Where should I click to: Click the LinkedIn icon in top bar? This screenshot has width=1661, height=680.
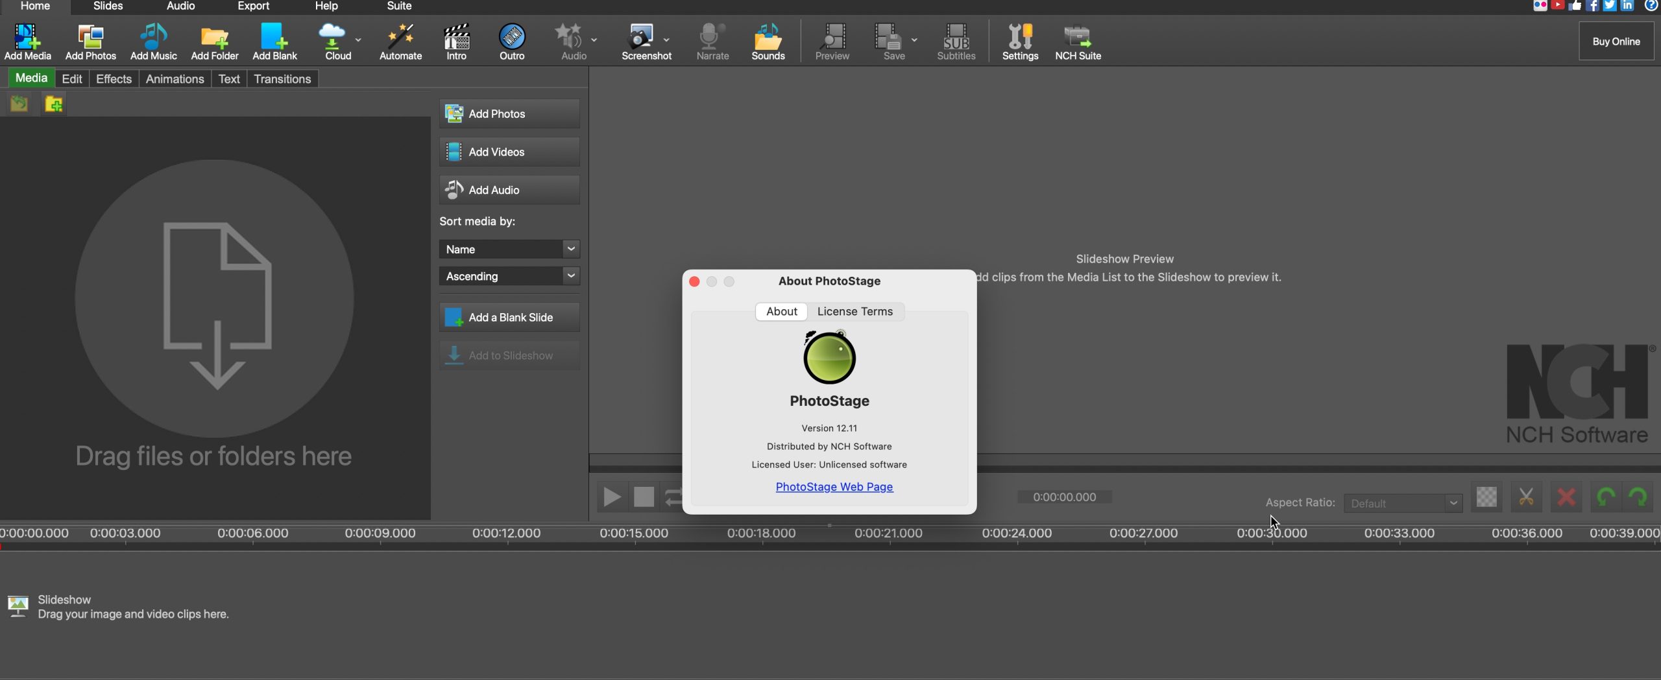point(1627,6)
